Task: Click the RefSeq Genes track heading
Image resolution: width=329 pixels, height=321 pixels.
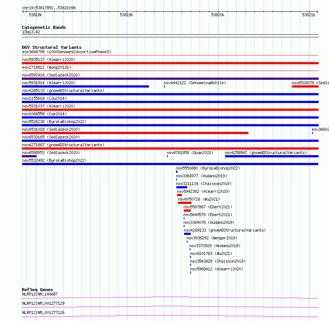Action: click(37, 290)
